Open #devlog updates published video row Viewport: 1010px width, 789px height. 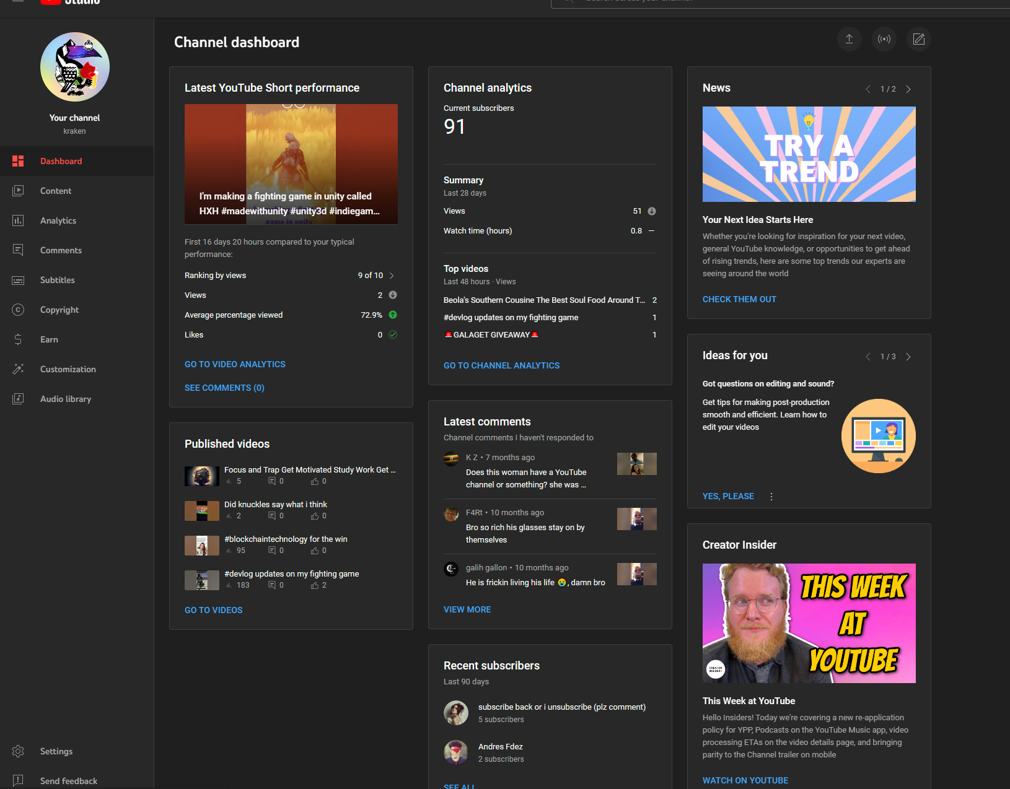[291, 580]
